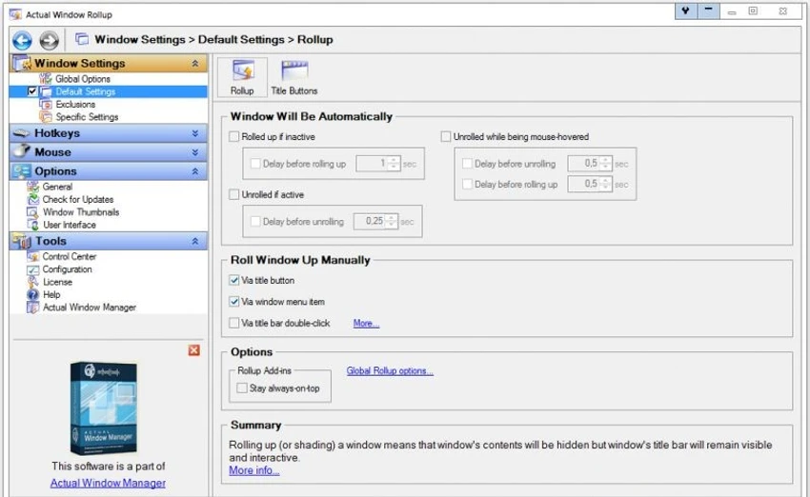810x497 pixels.
Task: Tick Delay before rolling up under inactive
Action: (x=255, y=164)
